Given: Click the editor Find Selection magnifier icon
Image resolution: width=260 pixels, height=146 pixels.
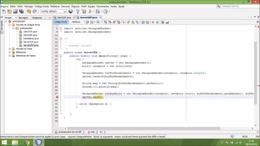Looking at the screenshot, I should 106,22.
